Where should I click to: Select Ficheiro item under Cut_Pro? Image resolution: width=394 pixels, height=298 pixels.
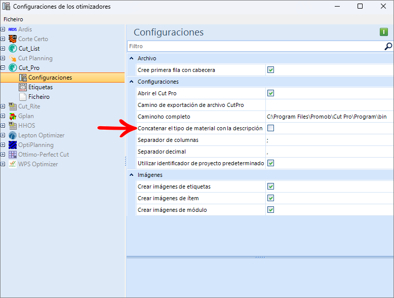point(39,97)
